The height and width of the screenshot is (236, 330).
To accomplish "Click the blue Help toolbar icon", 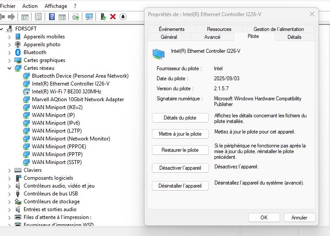I will click(x=52, y=17).
